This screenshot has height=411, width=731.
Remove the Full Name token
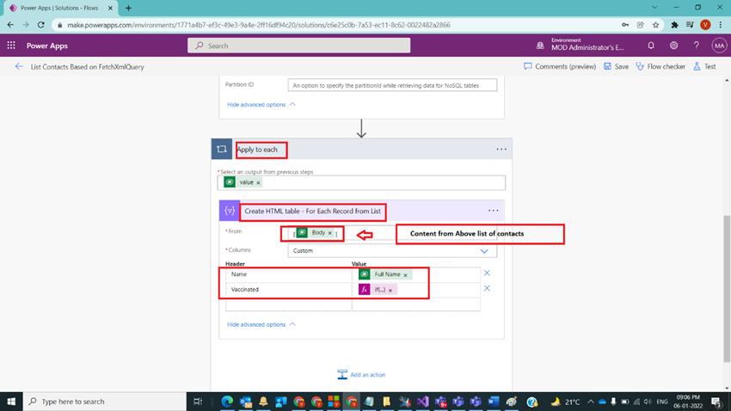tap(405, 275)
